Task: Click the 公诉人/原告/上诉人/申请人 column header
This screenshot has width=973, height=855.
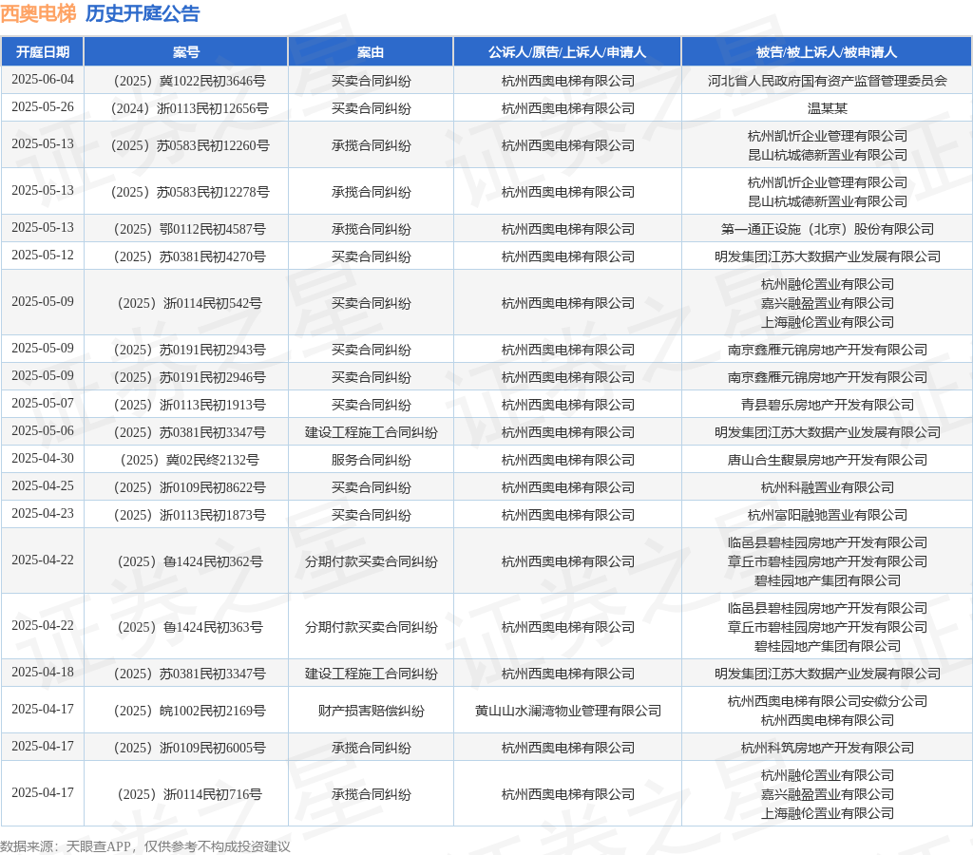Action: click(x=567, y=52)
